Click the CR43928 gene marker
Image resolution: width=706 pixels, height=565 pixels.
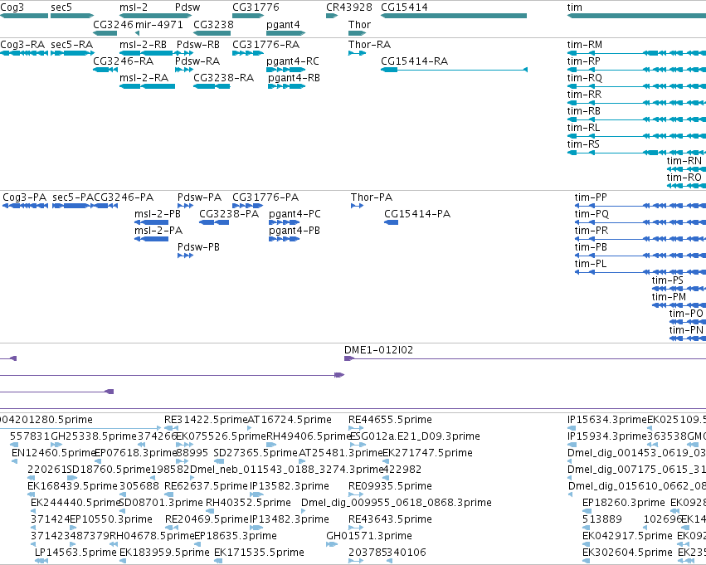(332, 16)
